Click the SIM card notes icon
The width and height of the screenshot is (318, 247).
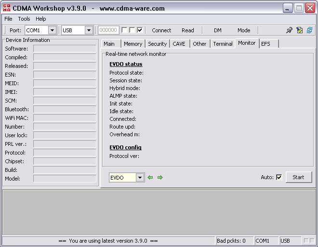click(x=299, y=30)
